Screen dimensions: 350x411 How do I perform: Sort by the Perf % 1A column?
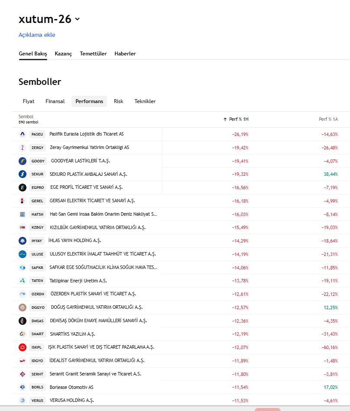click(x=328, y=119)
